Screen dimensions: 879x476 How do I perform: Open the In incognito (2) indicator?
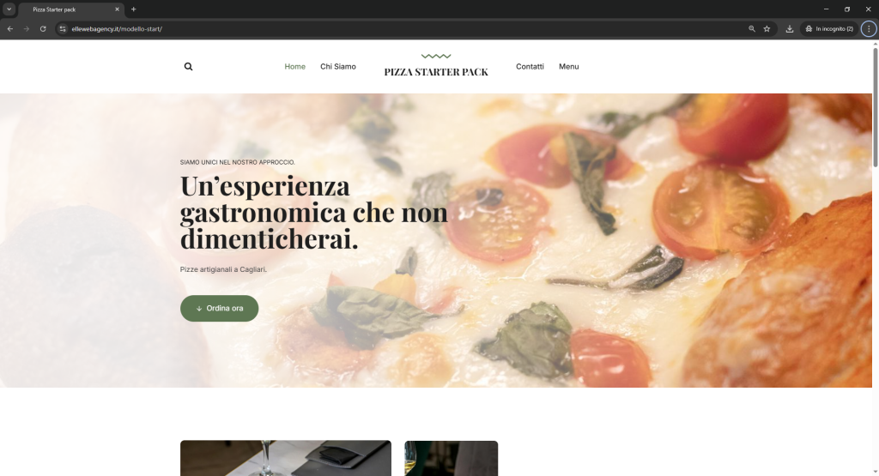tap(829, 28)
